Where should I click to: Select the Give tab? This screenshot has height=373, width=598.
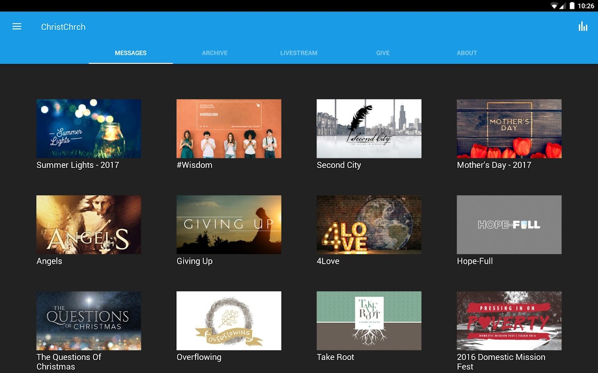point(383,53)
